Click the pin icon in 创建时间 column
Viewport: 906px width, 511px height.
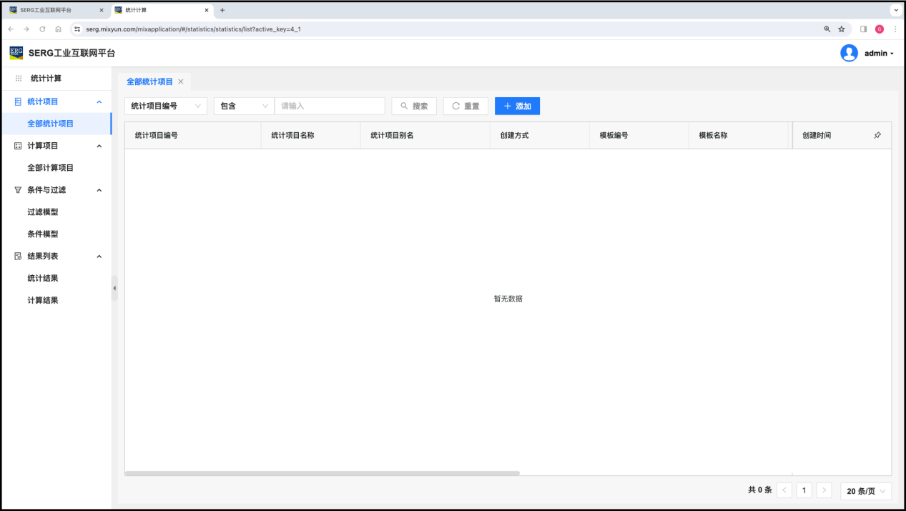877,135
